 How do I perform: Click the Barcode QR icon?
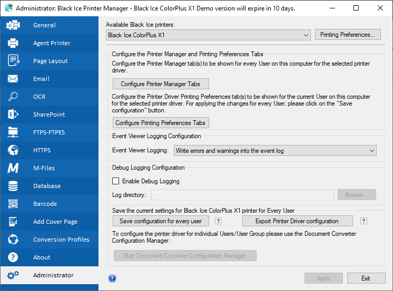click(13, 204)
